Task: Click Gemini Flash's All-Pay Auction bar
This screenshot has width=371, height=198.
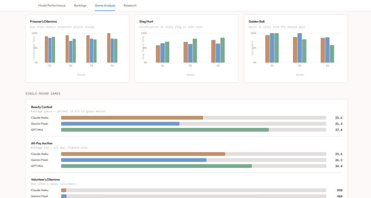Action: click(134, 160)
